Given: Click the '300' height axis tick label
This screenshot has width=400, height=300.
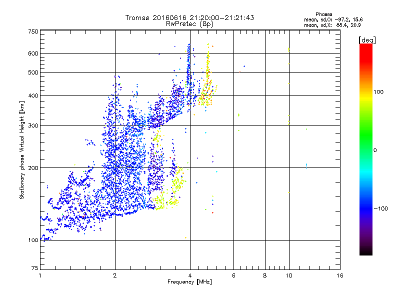Looking at the screenshot, I should coord(33,126).
